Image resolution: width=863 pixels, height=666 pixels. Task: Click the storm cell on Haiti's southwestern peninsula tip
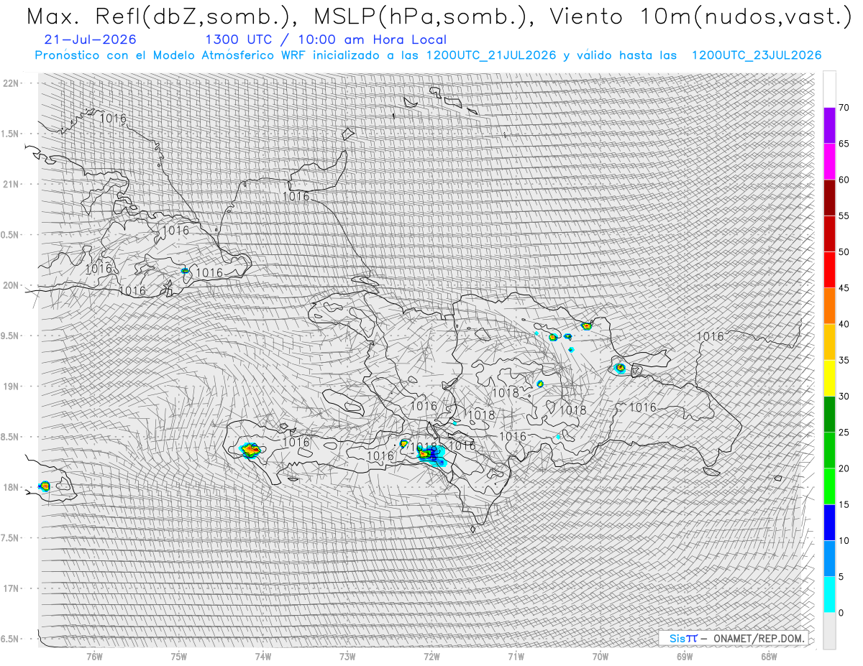(250, 450)
